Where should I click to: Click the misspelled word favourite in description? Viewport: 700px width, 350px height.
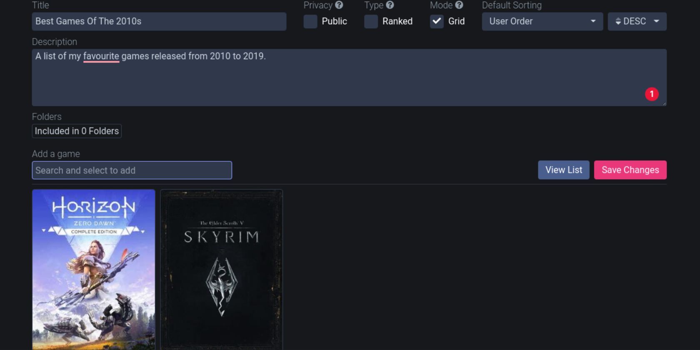(101, 56)
